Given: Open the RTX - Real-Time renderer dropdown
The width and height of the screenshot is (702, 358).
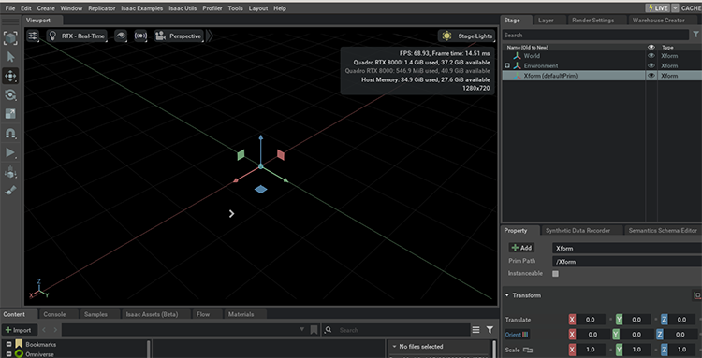Looking at the screenshot, I should click(x=77, y=36).
